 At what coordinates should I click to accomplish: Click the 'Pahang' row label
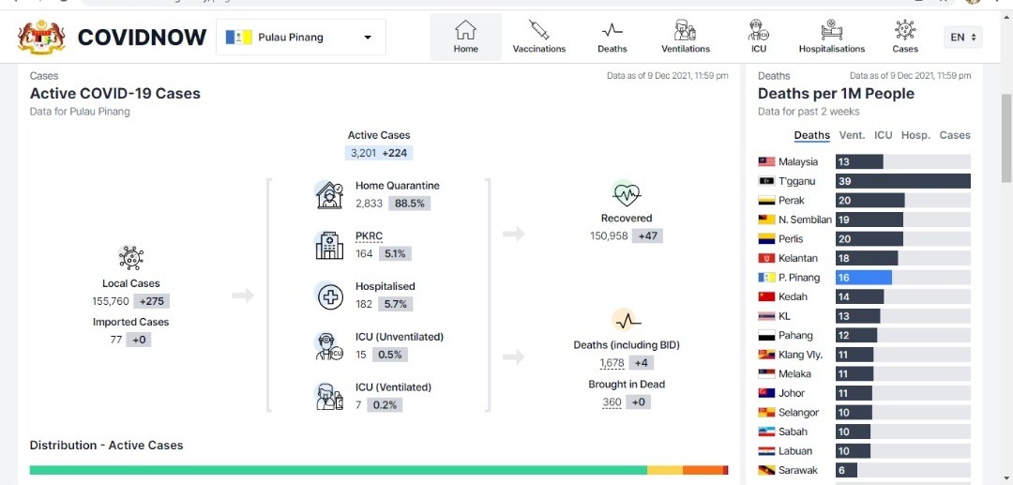coord(795,335)
